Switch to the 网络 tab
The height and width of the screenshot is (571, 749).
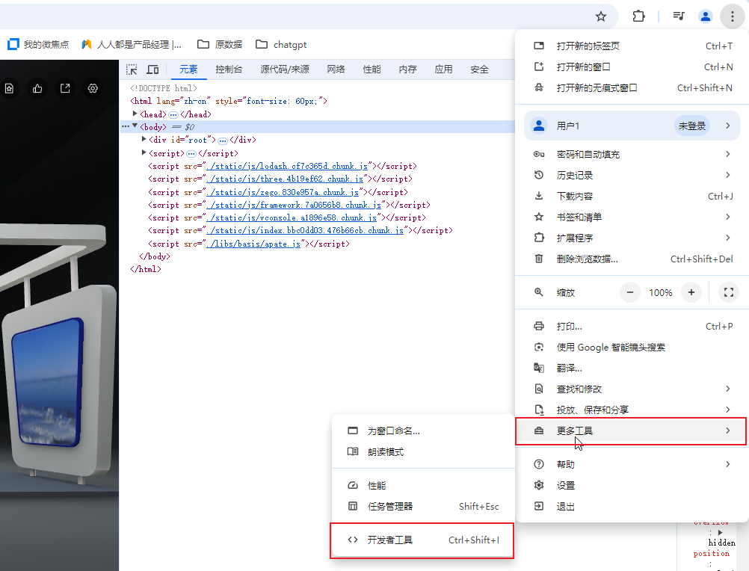(336, 70)
